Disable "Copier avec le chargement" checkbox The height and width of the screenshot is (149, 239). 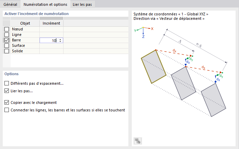click(x=7, y=102)
